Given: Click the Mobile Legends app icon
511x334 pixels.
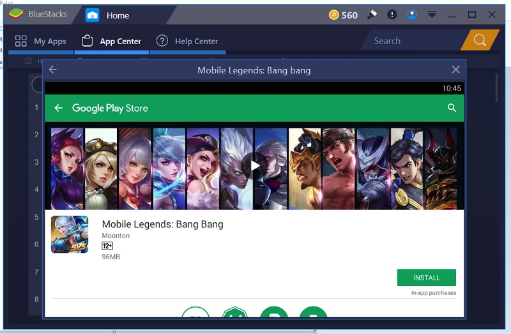Looking at the screenshot, I should point(70,234).
